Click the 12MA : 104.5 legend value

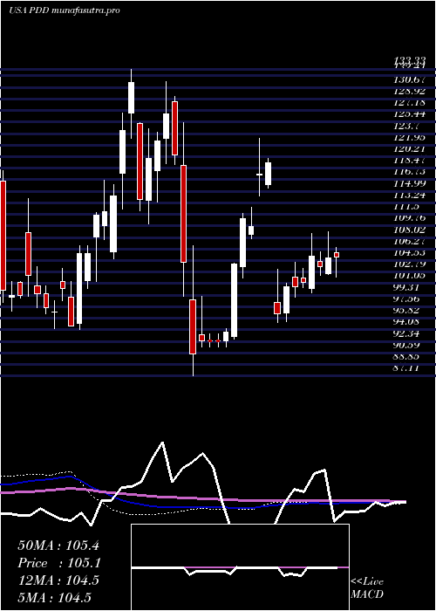tap(58, 580)
